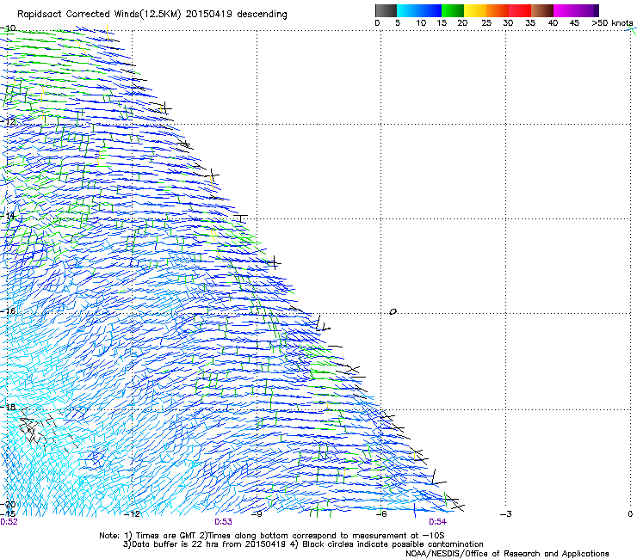Click the legend scale number '20'
The height and width of the screenshot is (559, 637).
click(462, 23)
